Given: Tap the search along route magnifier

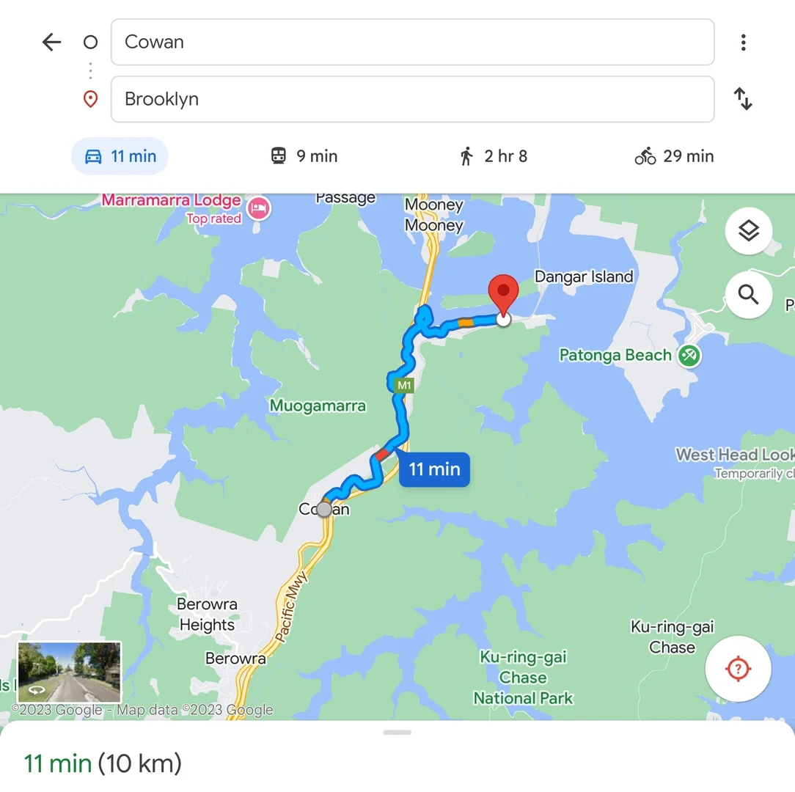Looking at the screenshot, I should point(748,295).
